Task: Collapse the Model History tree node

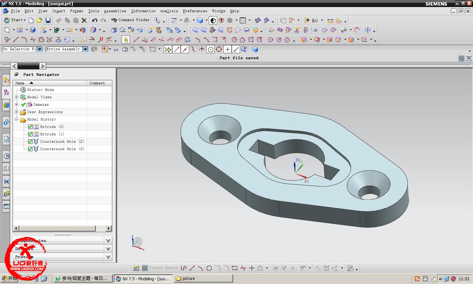Action: 16,119
